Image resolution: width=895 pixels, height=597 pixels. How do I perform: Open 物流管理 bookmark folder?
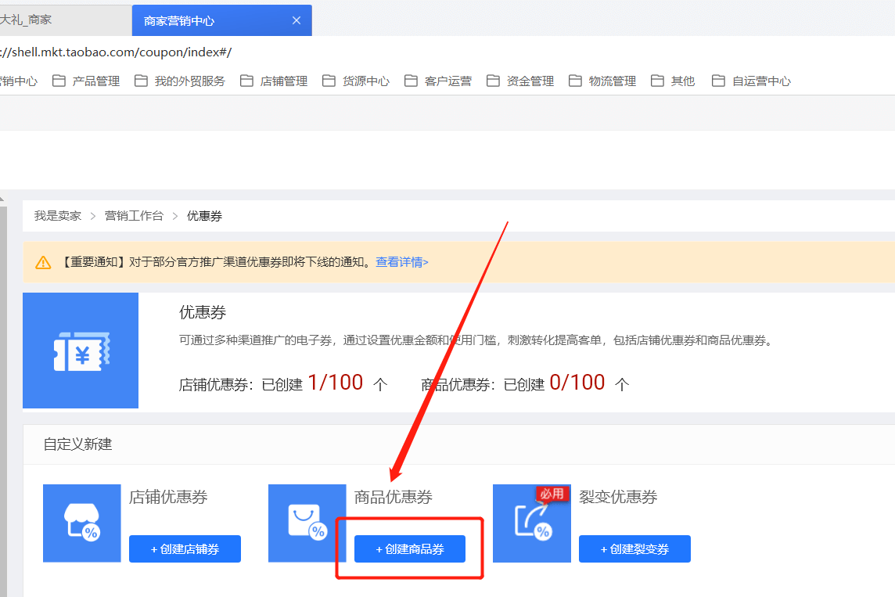click(602, 81)
